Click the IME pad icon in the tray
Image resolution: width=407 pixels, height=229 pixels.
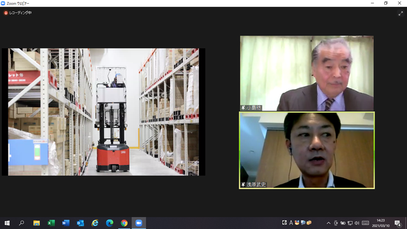tap(285, 223)
